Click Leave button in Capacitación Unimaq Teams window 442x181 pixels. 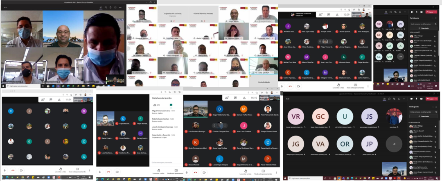pyautogui.click(x=430, y=99)
